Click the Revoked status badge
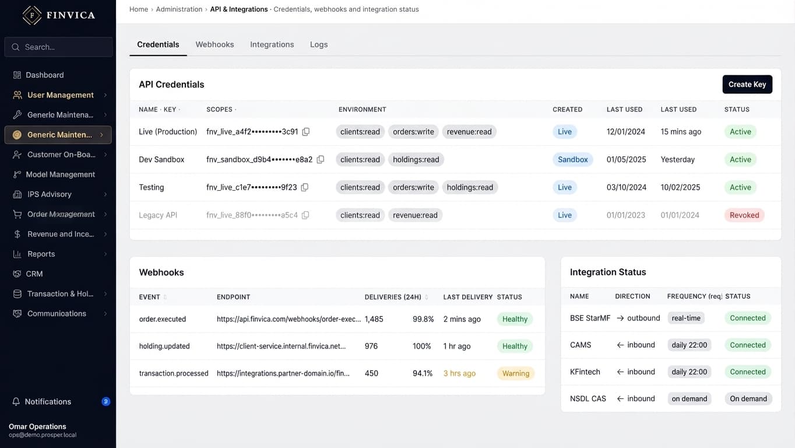This screenshot has width=795, height=448. tap(744, 215)
